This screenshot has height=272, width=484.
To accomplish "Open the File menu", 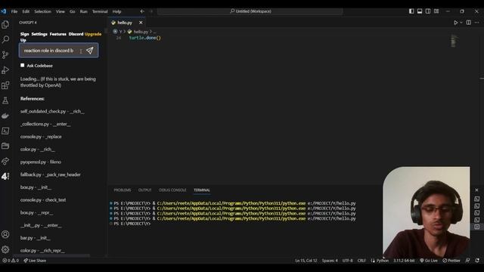I will 14,11.
